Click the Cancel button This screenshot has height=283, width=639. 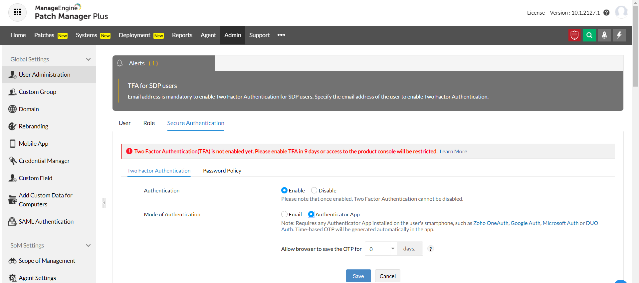(388, 276)
